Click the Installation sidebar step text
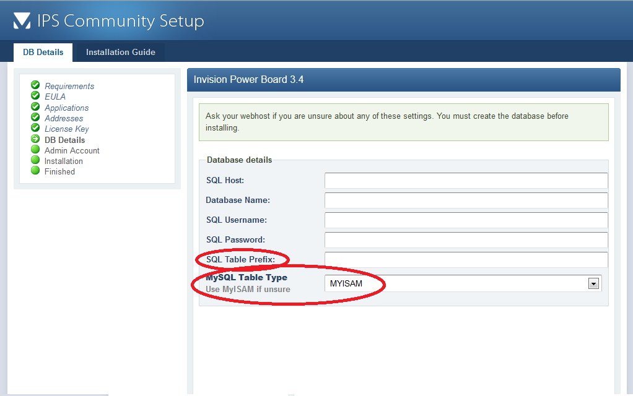This screenshot has width=633, height=396. point(63,161)
